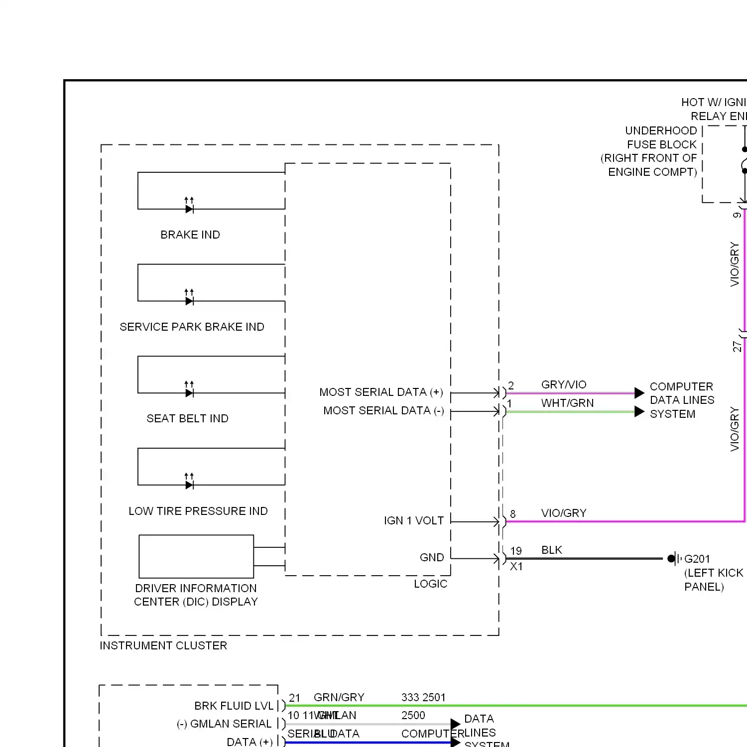
Task: Click the G201 ground label
Action: coord(697,559)
